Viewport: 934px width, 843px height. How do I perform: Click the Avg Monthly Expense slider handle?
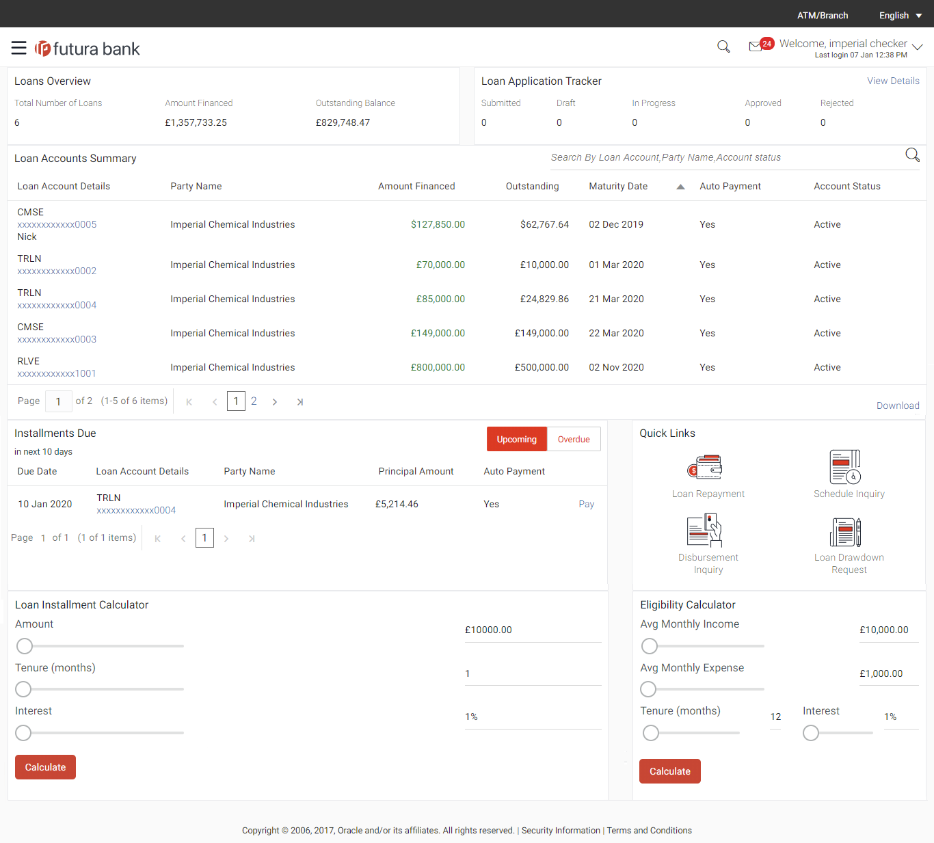pos(648,689)
